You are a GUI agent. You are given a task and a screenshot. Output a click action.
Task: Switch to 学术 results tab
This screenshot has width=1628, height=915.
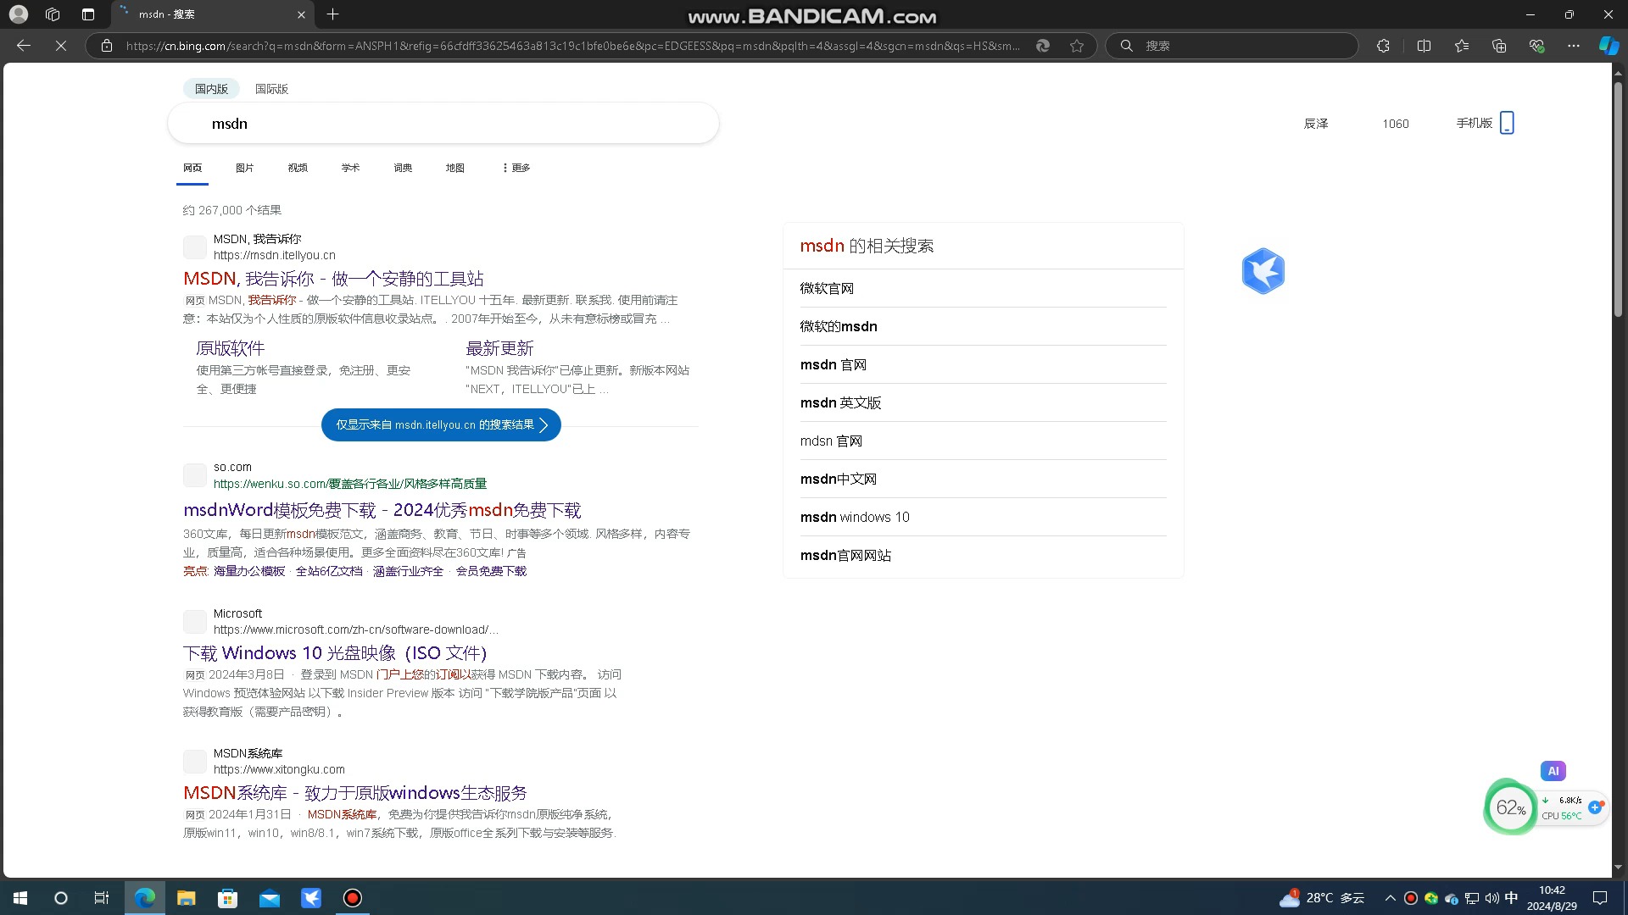pyautogui.click(x=350, y=168)
